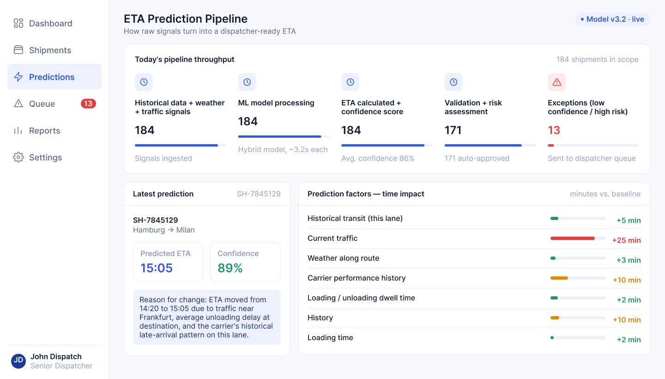Click the clock icon above ETA calculated stage

point(350,82)
